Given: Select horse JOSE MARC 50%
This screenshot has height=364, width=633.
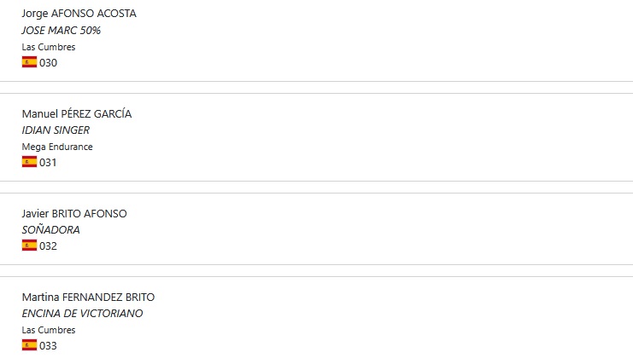Looking at the screenshot, I should click(x=61, y=31).
